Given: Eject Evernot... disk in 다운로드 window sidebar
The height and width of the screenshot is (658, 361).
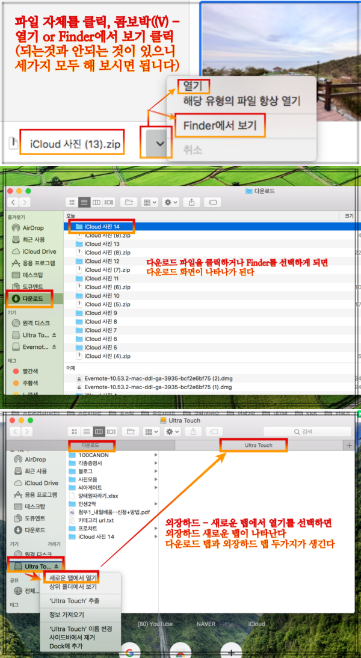Looking at the screenshot, I should 54,346.
